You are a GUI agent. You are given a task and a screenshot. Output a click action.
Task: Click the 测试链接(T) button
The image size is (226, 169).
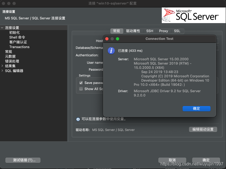pos(23,160)
